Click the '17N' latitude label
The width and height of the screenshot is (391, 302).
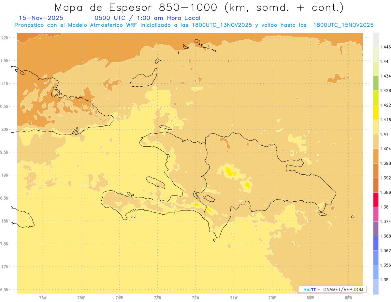coord(6,267)
